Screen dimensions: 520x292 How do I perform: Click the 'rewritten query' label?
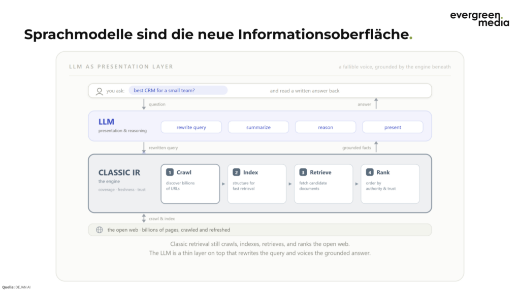pos(163,148)
